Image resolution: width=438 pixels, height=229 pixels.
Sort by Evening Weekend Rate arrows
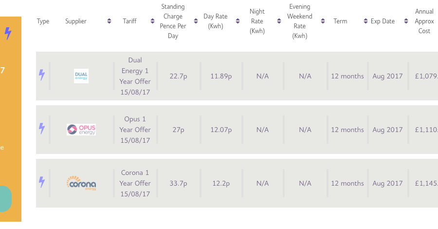coord(323,21)
